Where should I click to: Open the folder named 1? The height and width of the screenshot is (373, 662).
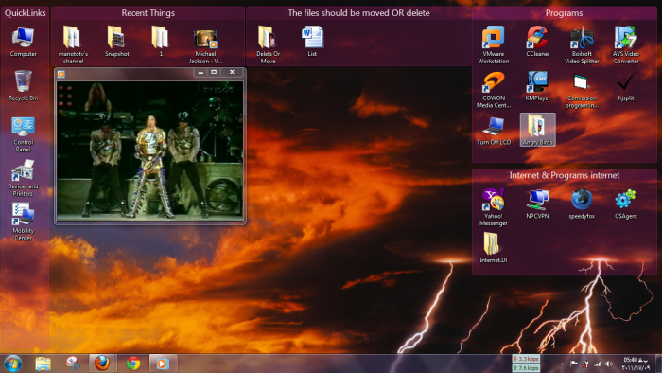(x=161, y=42)
